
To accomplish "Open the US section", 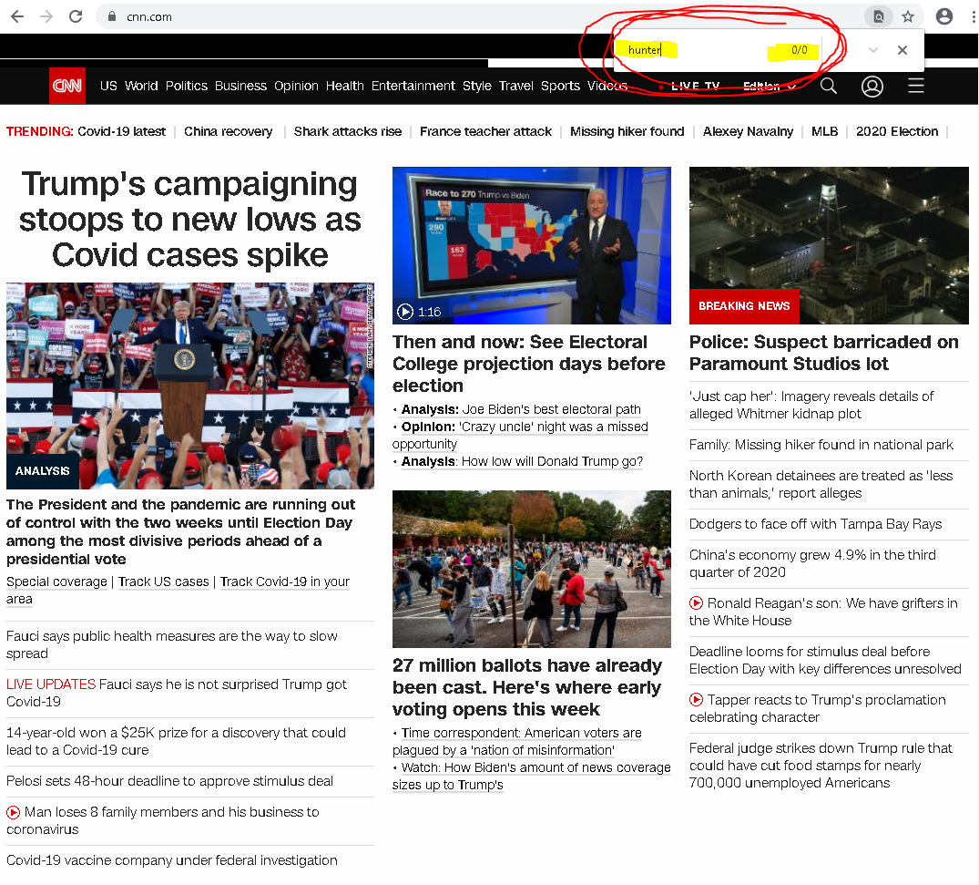I will [108, 86].
